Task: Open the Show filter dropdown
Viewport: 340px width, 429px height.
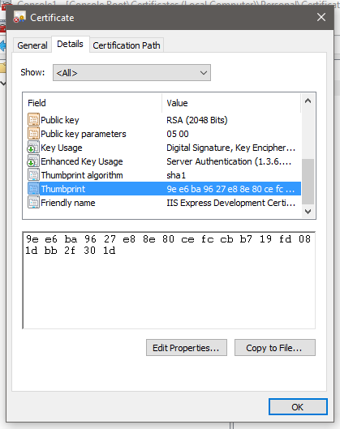Action: [131, 73]
